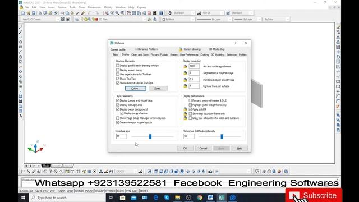Select the Circle draw tool
This screenshot has height=202, width=359.
tap(21, 57)
